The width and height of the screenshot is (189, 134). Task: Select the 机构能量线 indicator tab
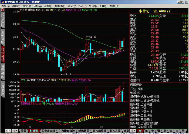[99, 130]
